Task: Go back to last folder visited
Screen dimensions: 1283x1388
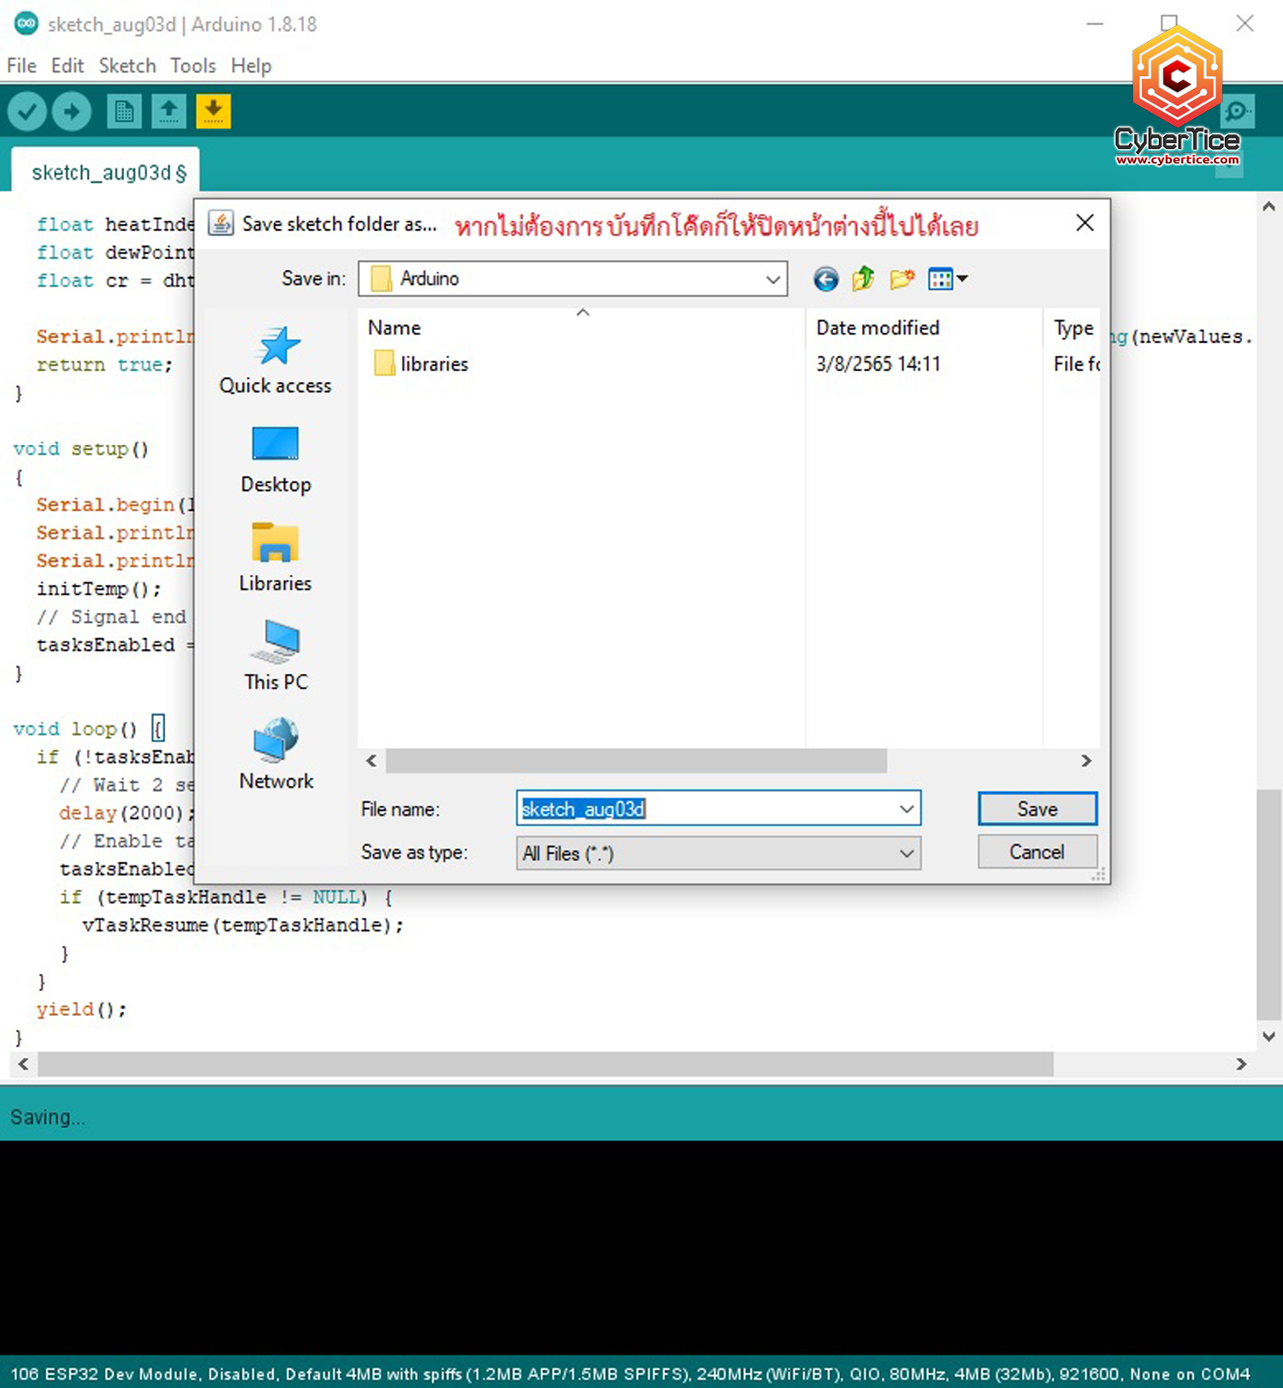Action: [x=825, y=279]
